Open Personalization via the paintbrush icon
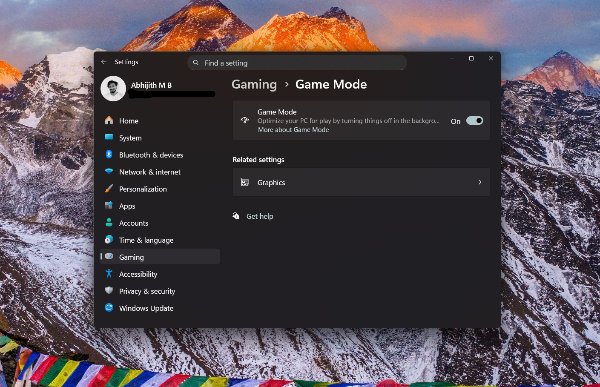Viewport: 600px width, 387px height. (x=109, y=189)
